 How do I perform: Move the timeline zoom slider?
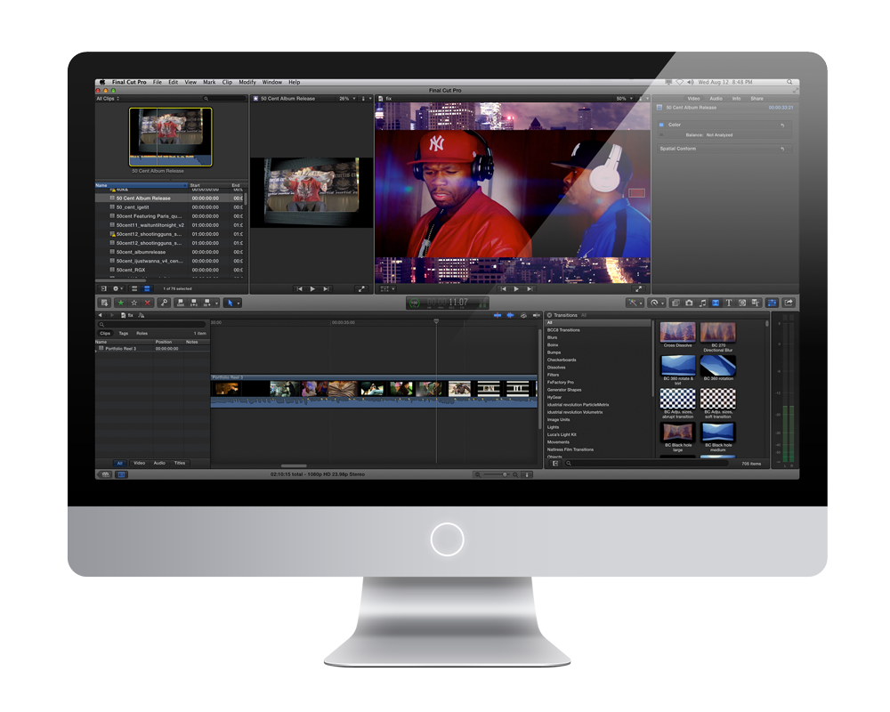(x=505, y=474)
